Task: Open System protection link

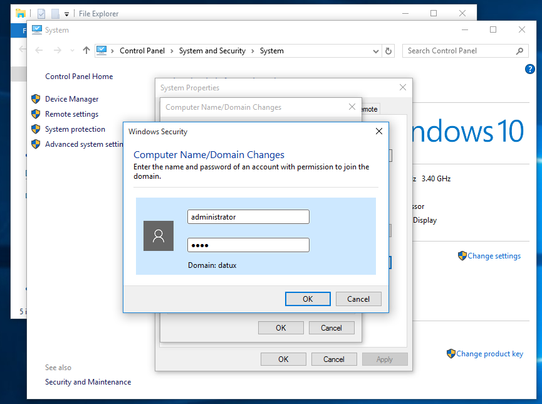Action: [x=75, y=129]
